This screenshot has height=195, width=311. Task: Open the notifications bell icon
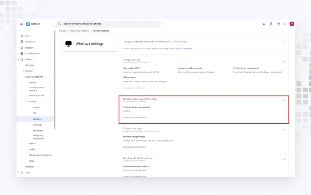264,23
